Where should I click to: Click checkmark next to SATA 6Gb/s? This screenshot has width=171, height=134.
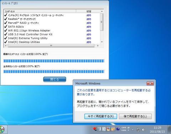coord(6,27)
